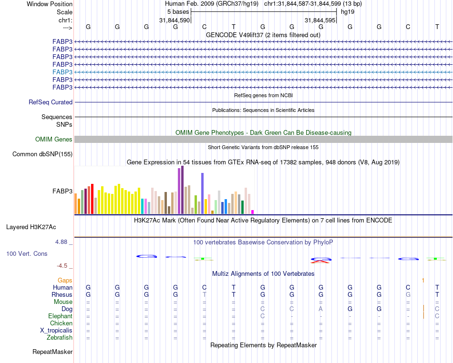
Task: Click the '5 bases' scale bar text
Action: (178, 12)
